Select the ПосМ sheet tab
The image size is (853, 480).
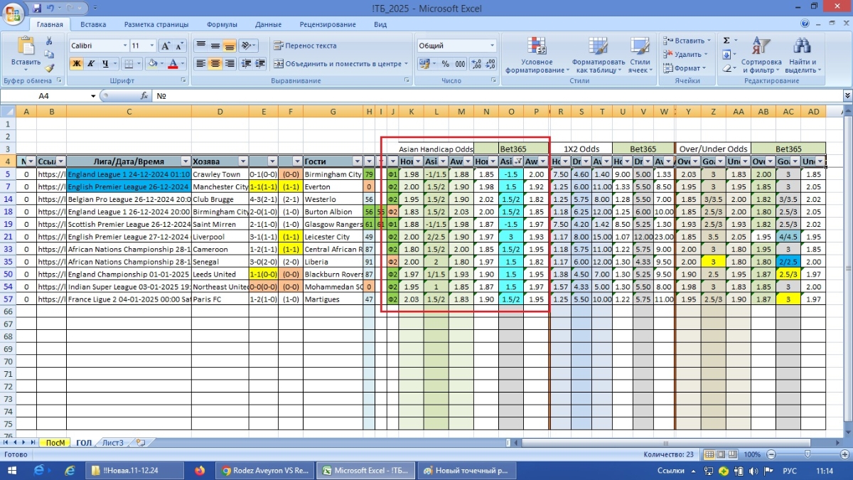(x=55, y=442)
